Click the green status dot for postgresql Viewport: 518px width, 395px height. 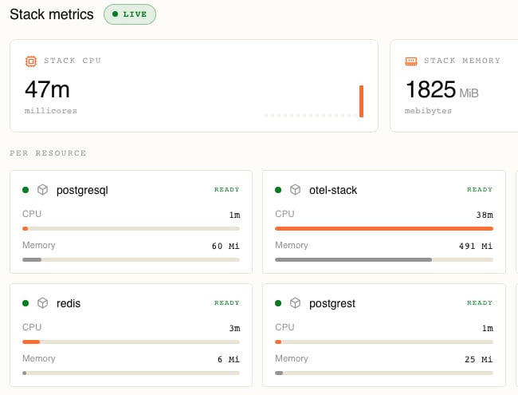pos(26,190)
